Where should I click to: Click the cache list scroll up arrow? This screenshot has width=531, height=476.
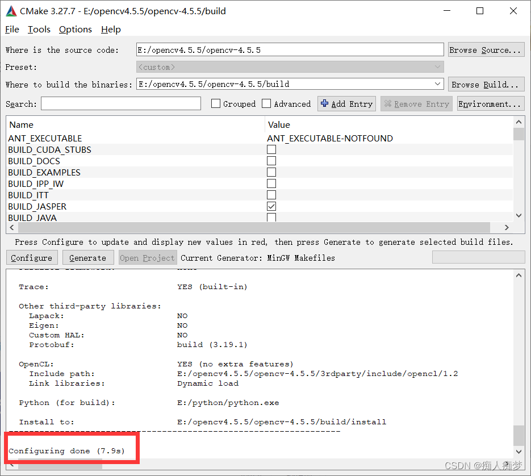click(519, 122)
